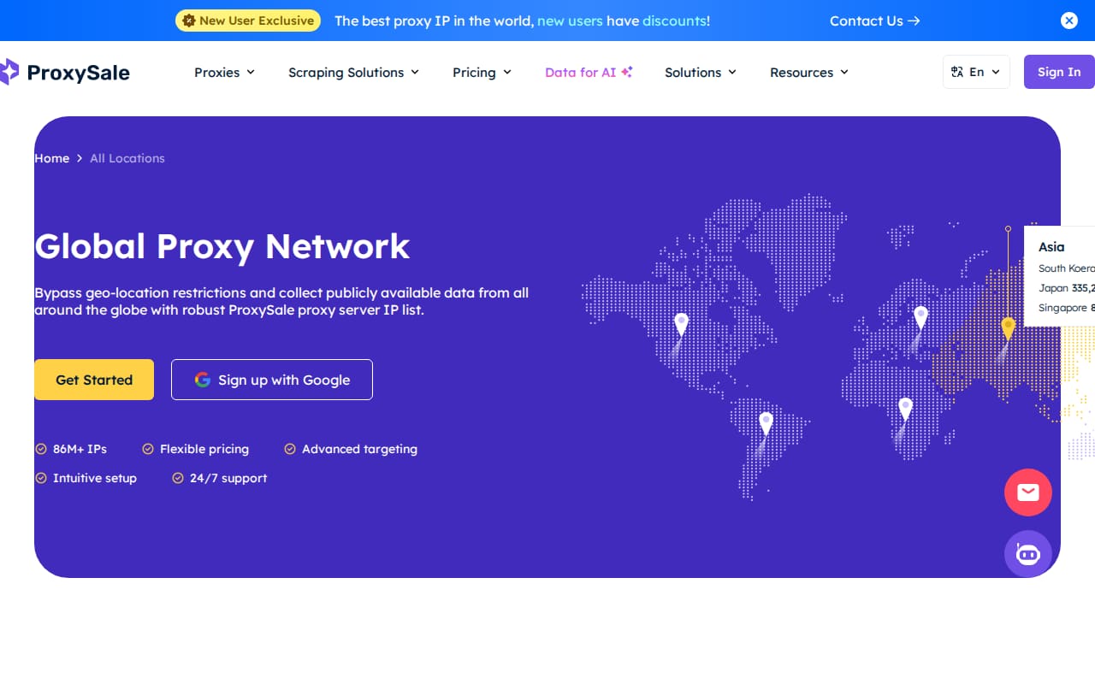1095x684 pixels.
Task: Click the arrow next to Contact Us
Action: (x=914, y=21)
